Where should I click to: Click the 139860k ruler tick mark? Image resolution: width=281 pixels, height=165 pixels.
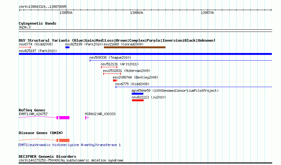[x=137, y=11]
